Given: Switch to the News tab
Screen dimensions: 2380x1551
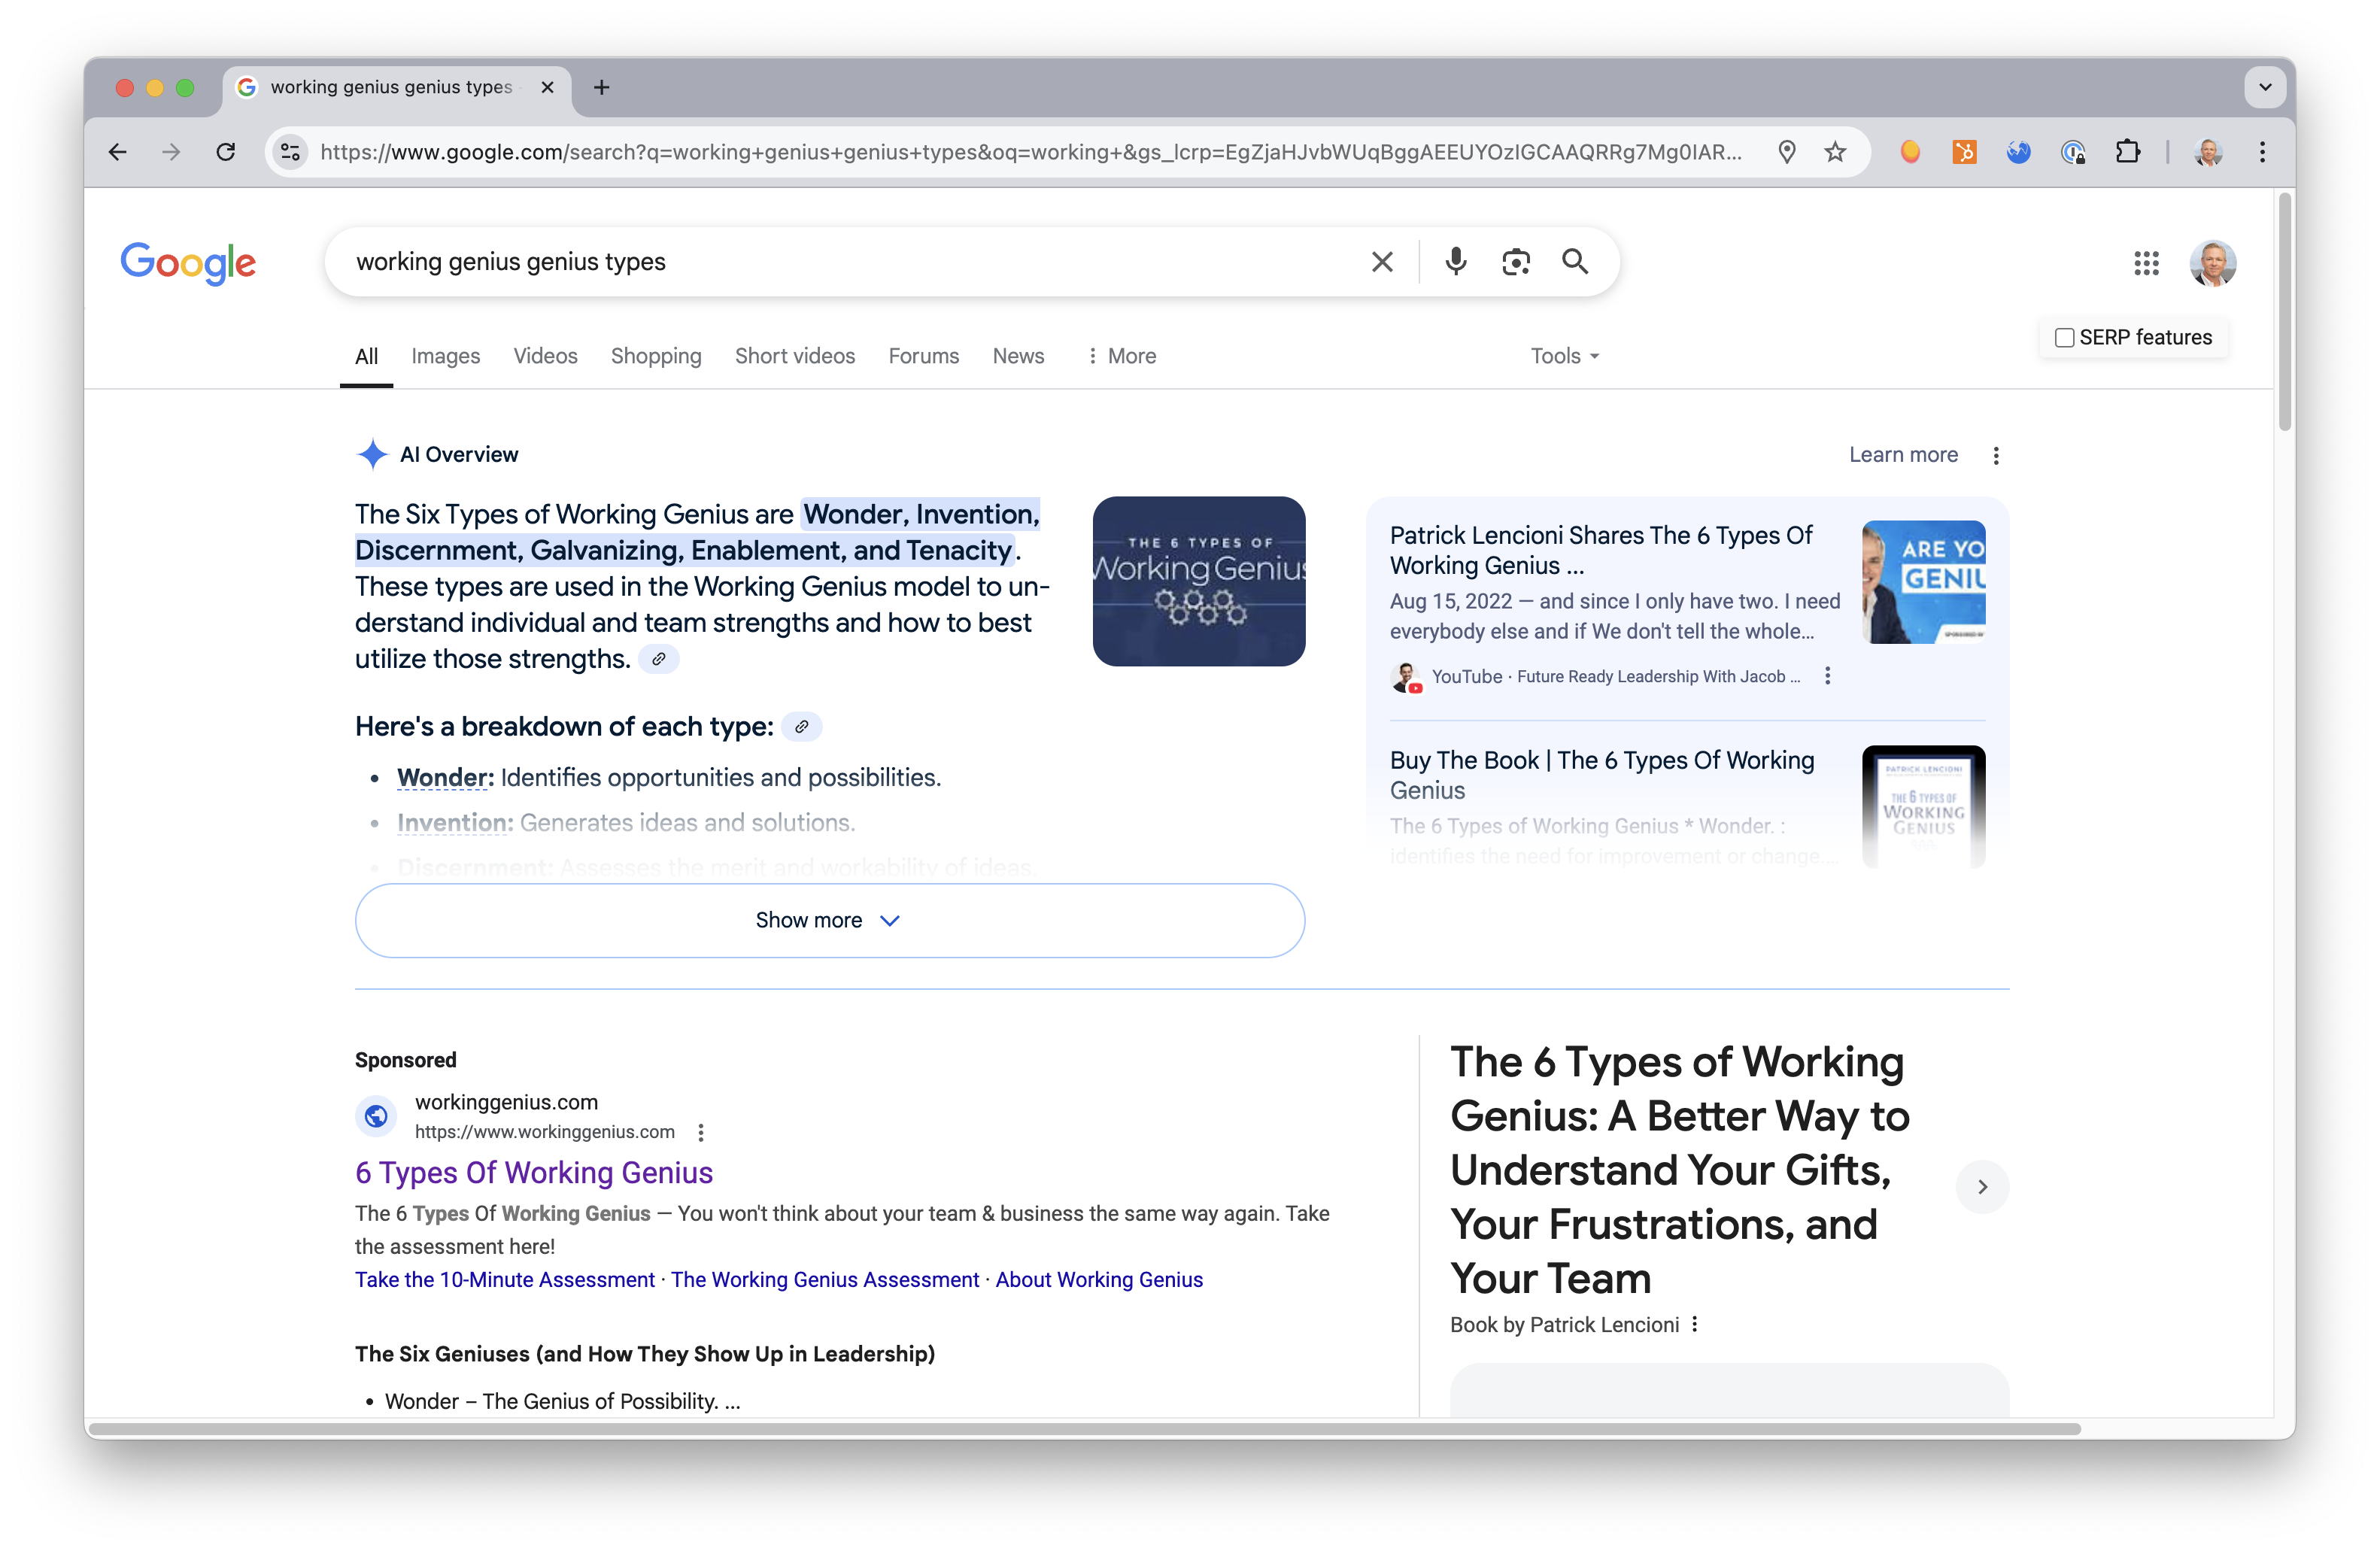Looking at the screenshot, I should point(1018,356).
